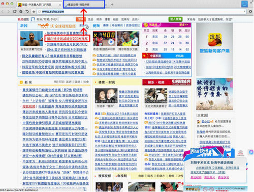Click the browser back arrow
Screen dimensions: 254x192
click(3, 12)
